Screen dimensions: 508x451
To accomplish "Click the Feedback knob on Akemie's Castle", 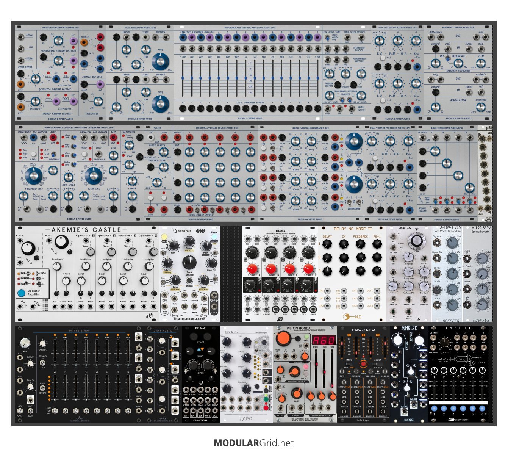I will [56, 266].
